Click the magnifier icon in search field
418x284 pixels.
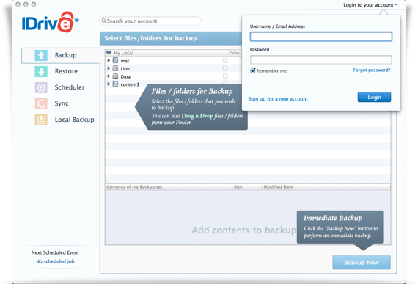point(103,21)
